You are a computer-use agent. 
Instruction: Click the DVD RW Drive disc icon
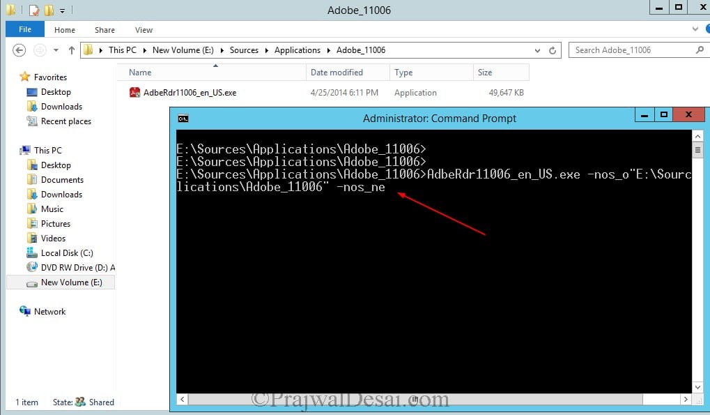point(31,267)
